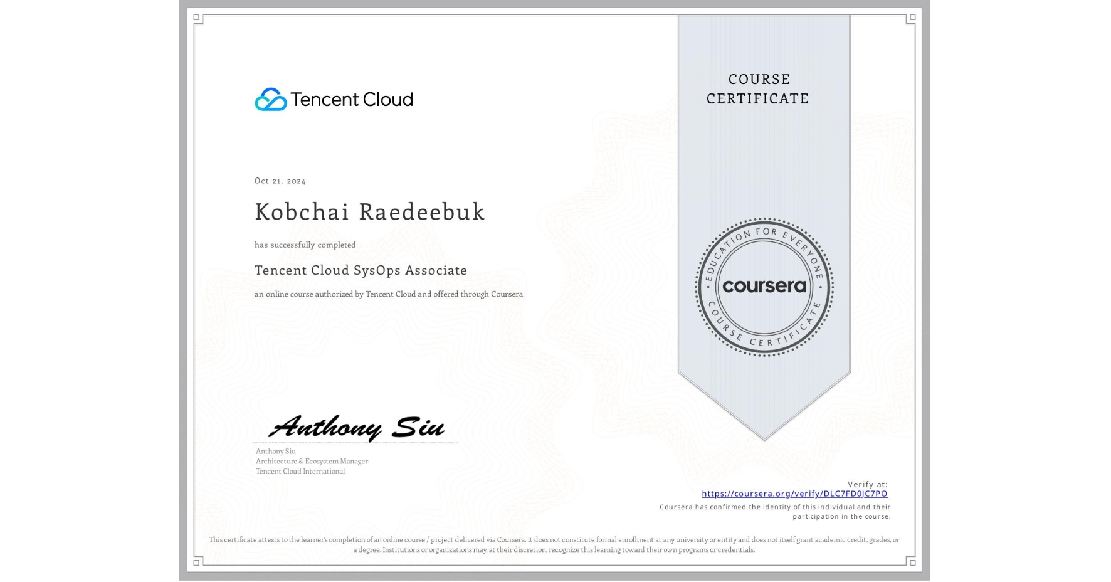Click the course title Tencent Cloud SysOps Associate

(x=361, y=270)
